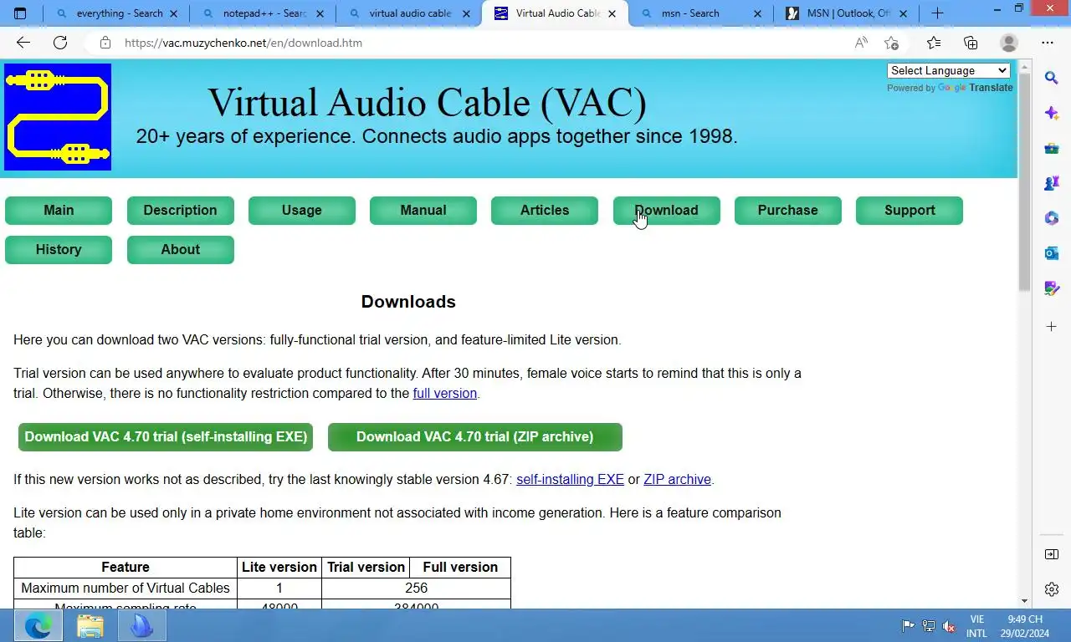The image size is (1071, 642).
Task: Open the Favorites list icon
Action: click(x=934, y=43)
